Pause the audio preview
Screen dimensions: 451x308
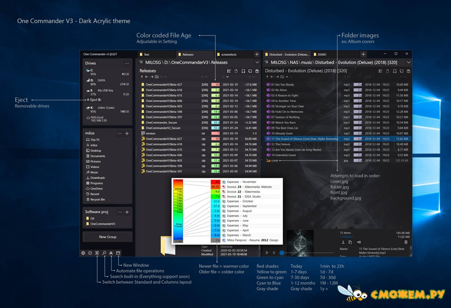coord(274,253)
